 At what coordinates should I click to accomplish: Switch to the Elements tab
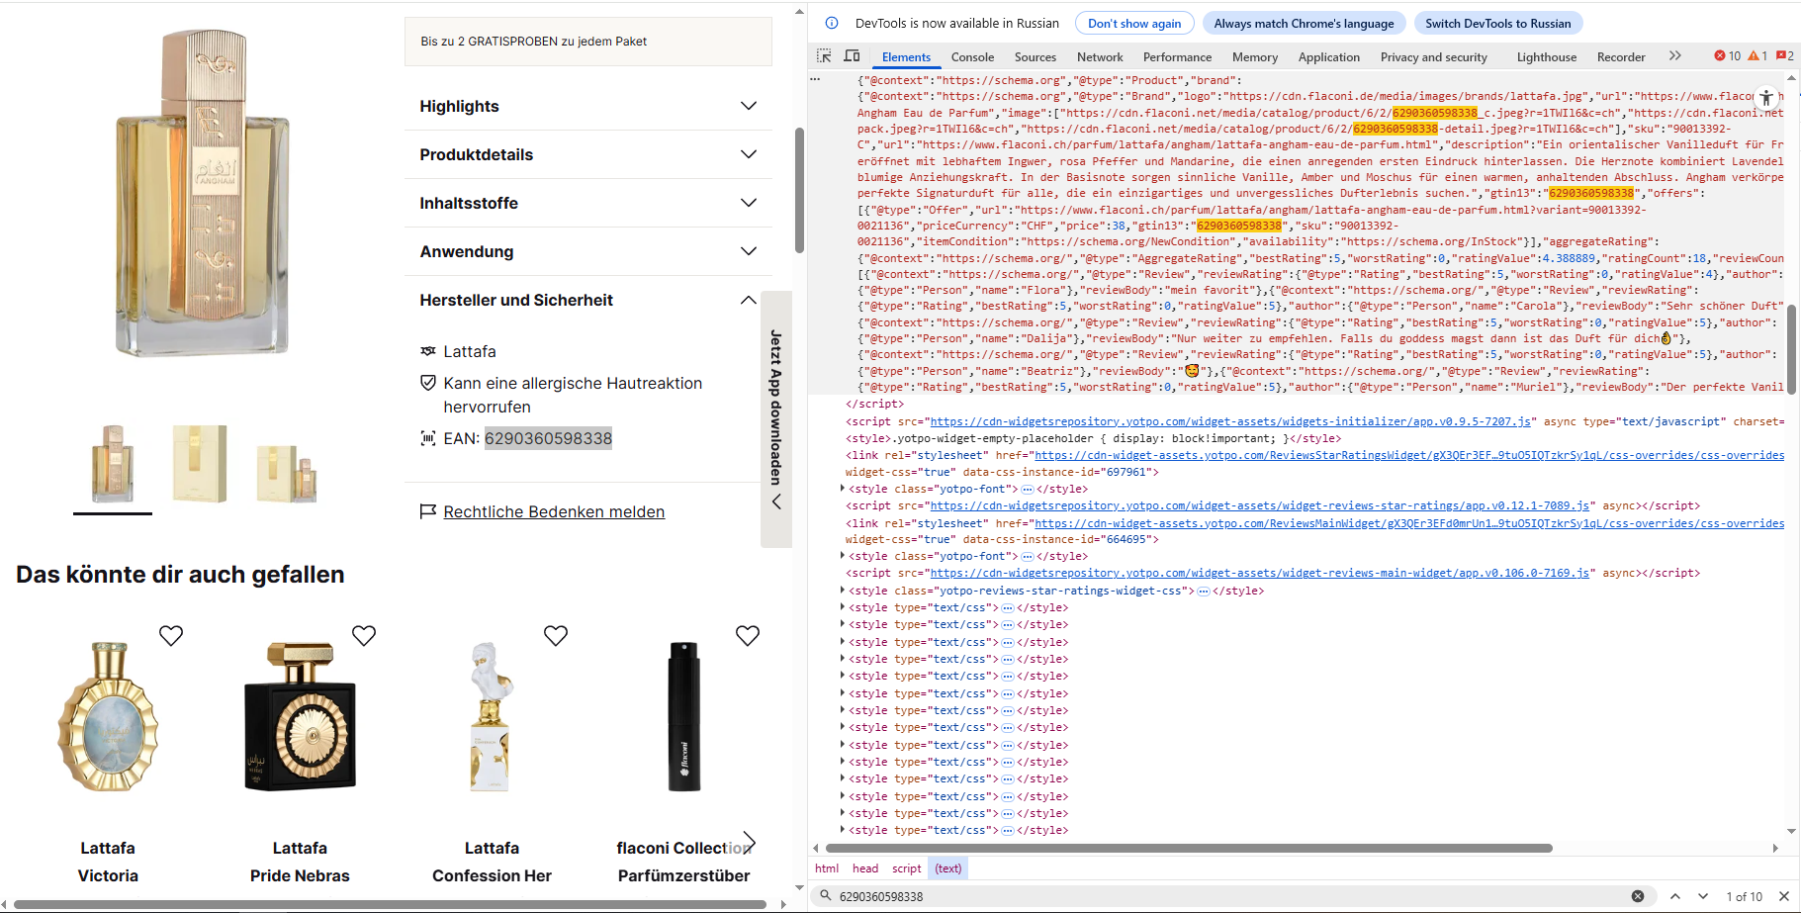click(x=906, y=57)
